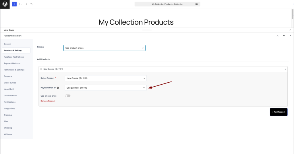Click the drag handle beside New Course

point(41,69)
